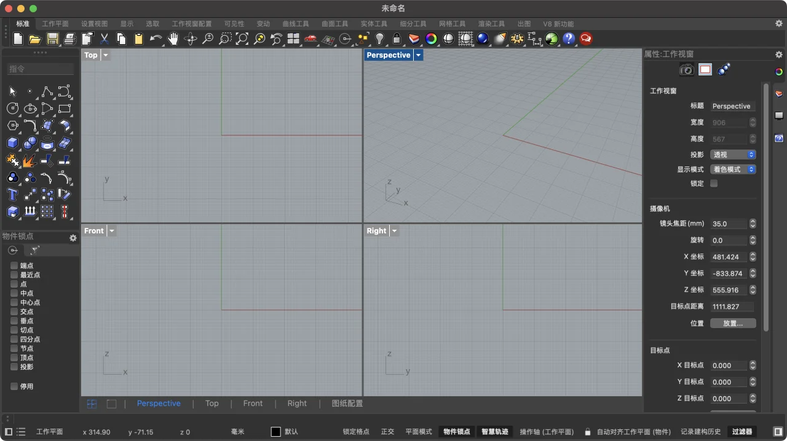The width and height of the screenshot is (787, 441).
Task: Enable the 四分点 object snap
Action: pyautogui.click(x=14, y=339)
